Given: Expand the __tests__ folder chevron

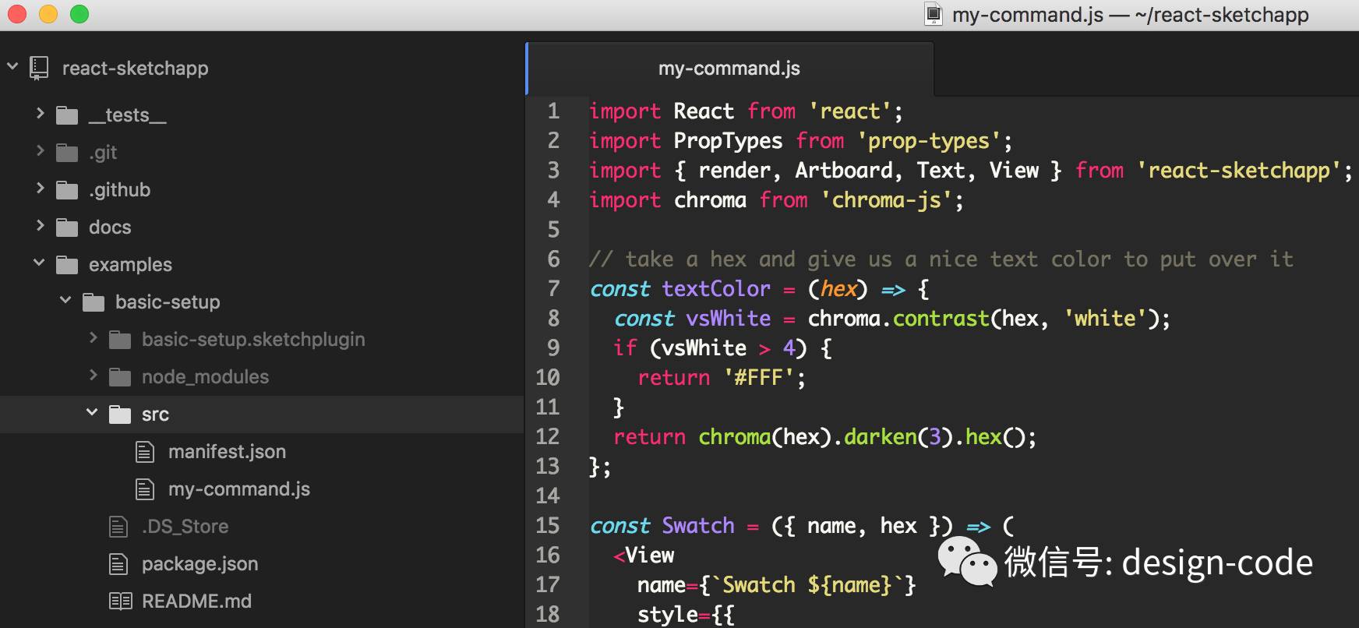Looking at the screenshot, I should (41, 114).
